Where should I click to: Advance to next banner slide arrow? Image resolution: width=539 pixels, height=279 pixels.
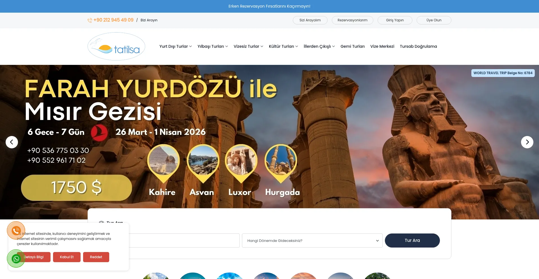[x=527, y=142]
